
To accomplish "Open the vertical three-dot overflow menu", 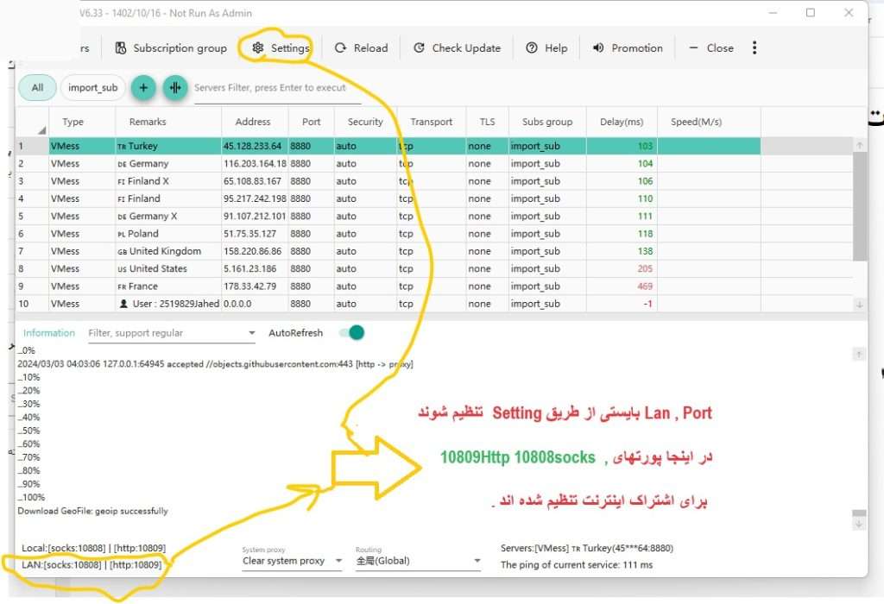I will pyautogui.click(x=755, y=47).
